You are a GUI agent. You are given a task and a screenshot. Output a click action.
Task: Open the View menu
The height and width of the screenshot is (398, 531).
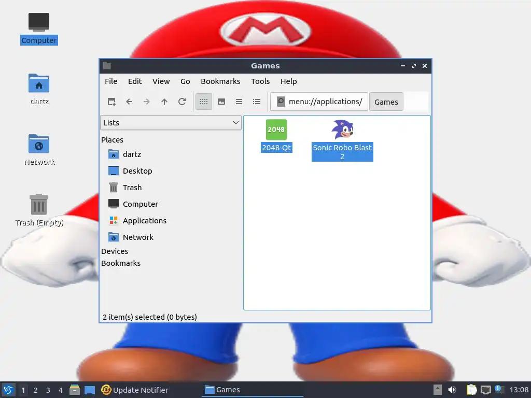pyautogui.click(x=161, y=81)
